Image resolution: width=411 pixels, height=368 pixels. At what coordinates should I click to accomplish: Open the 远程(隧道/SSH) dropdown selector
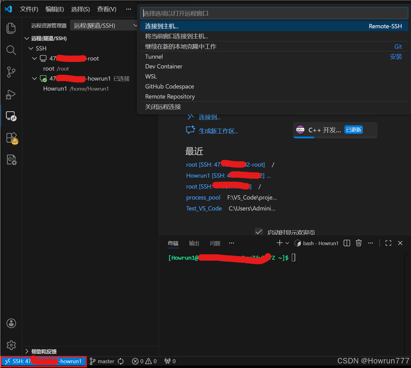(x=104, y=26)
